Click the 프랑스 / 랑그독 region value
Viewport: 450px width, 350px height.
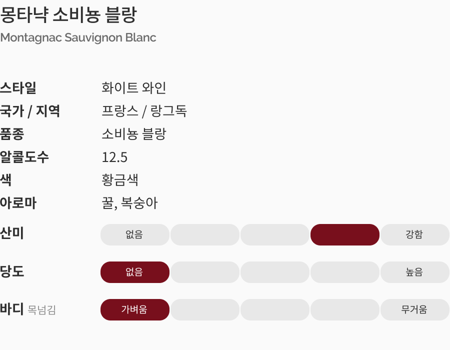144,111
